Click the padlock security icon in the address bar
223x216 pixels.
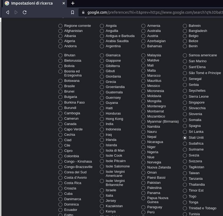coord(83,12)
